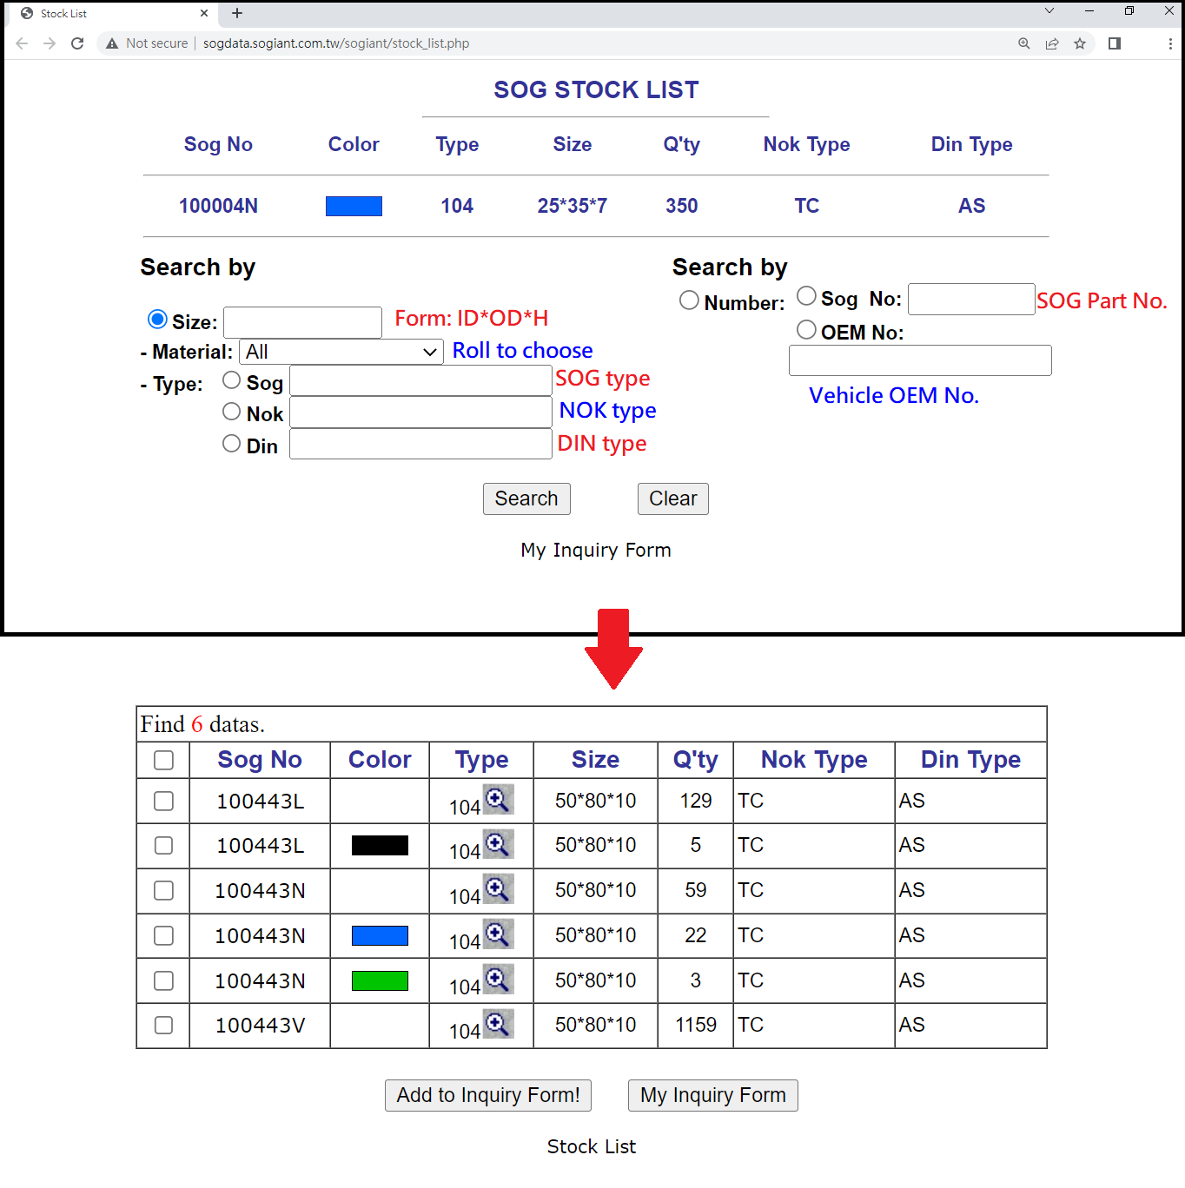Select the Number search radio button
Viewport: 1185px width, 1188px height.
tap(689, 300)
